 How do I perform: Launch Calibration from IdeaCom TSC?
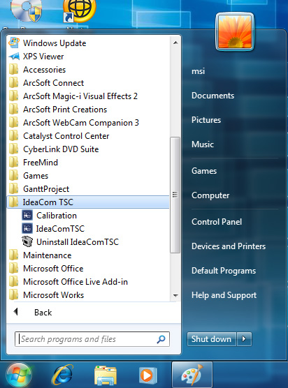(x=57, y=215)
